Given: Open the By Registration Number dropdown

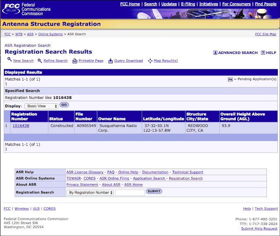Looking at the screenshot, I should click(90, 193).
